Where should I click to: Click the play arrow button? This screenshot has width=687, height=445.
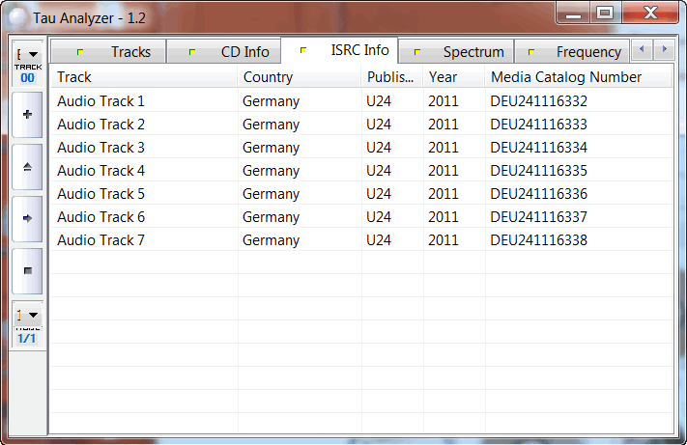click(x=27, y=218)
